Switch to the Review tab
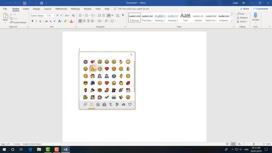 click(x=88, y=8)
